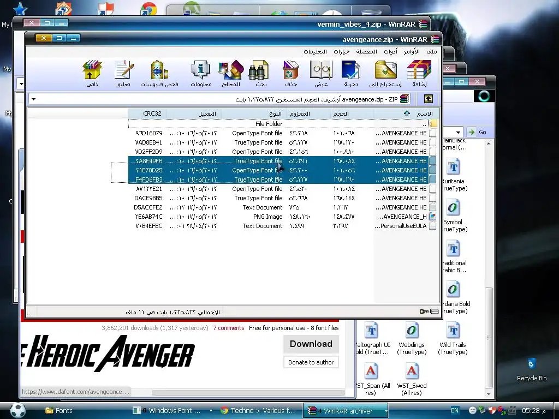Open the 7 comments link
559x419 pixels.
point(229,328)
